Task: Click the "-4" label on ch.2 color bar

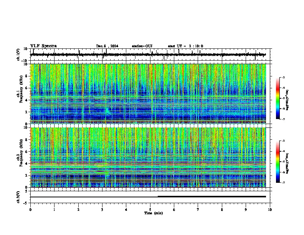Action: point(283,151)
